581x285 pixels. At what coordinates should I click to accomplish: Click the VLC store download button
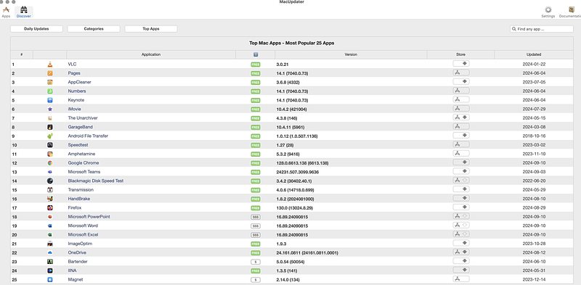(x=461, y=64)
